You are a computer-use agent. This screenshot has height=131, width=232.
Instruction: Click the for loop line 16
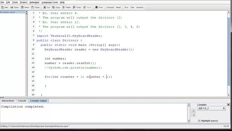[78, 77]
